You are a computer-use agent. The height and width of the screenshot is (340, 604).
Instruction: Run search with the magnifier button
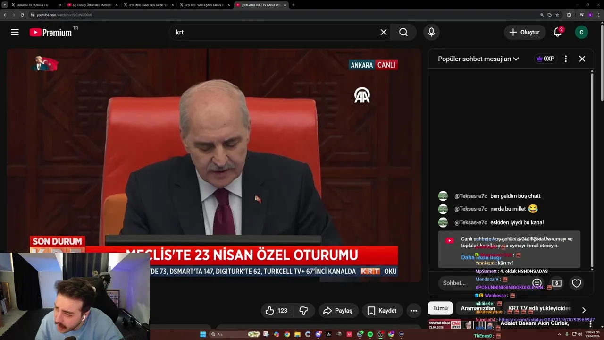pos(403,32)
